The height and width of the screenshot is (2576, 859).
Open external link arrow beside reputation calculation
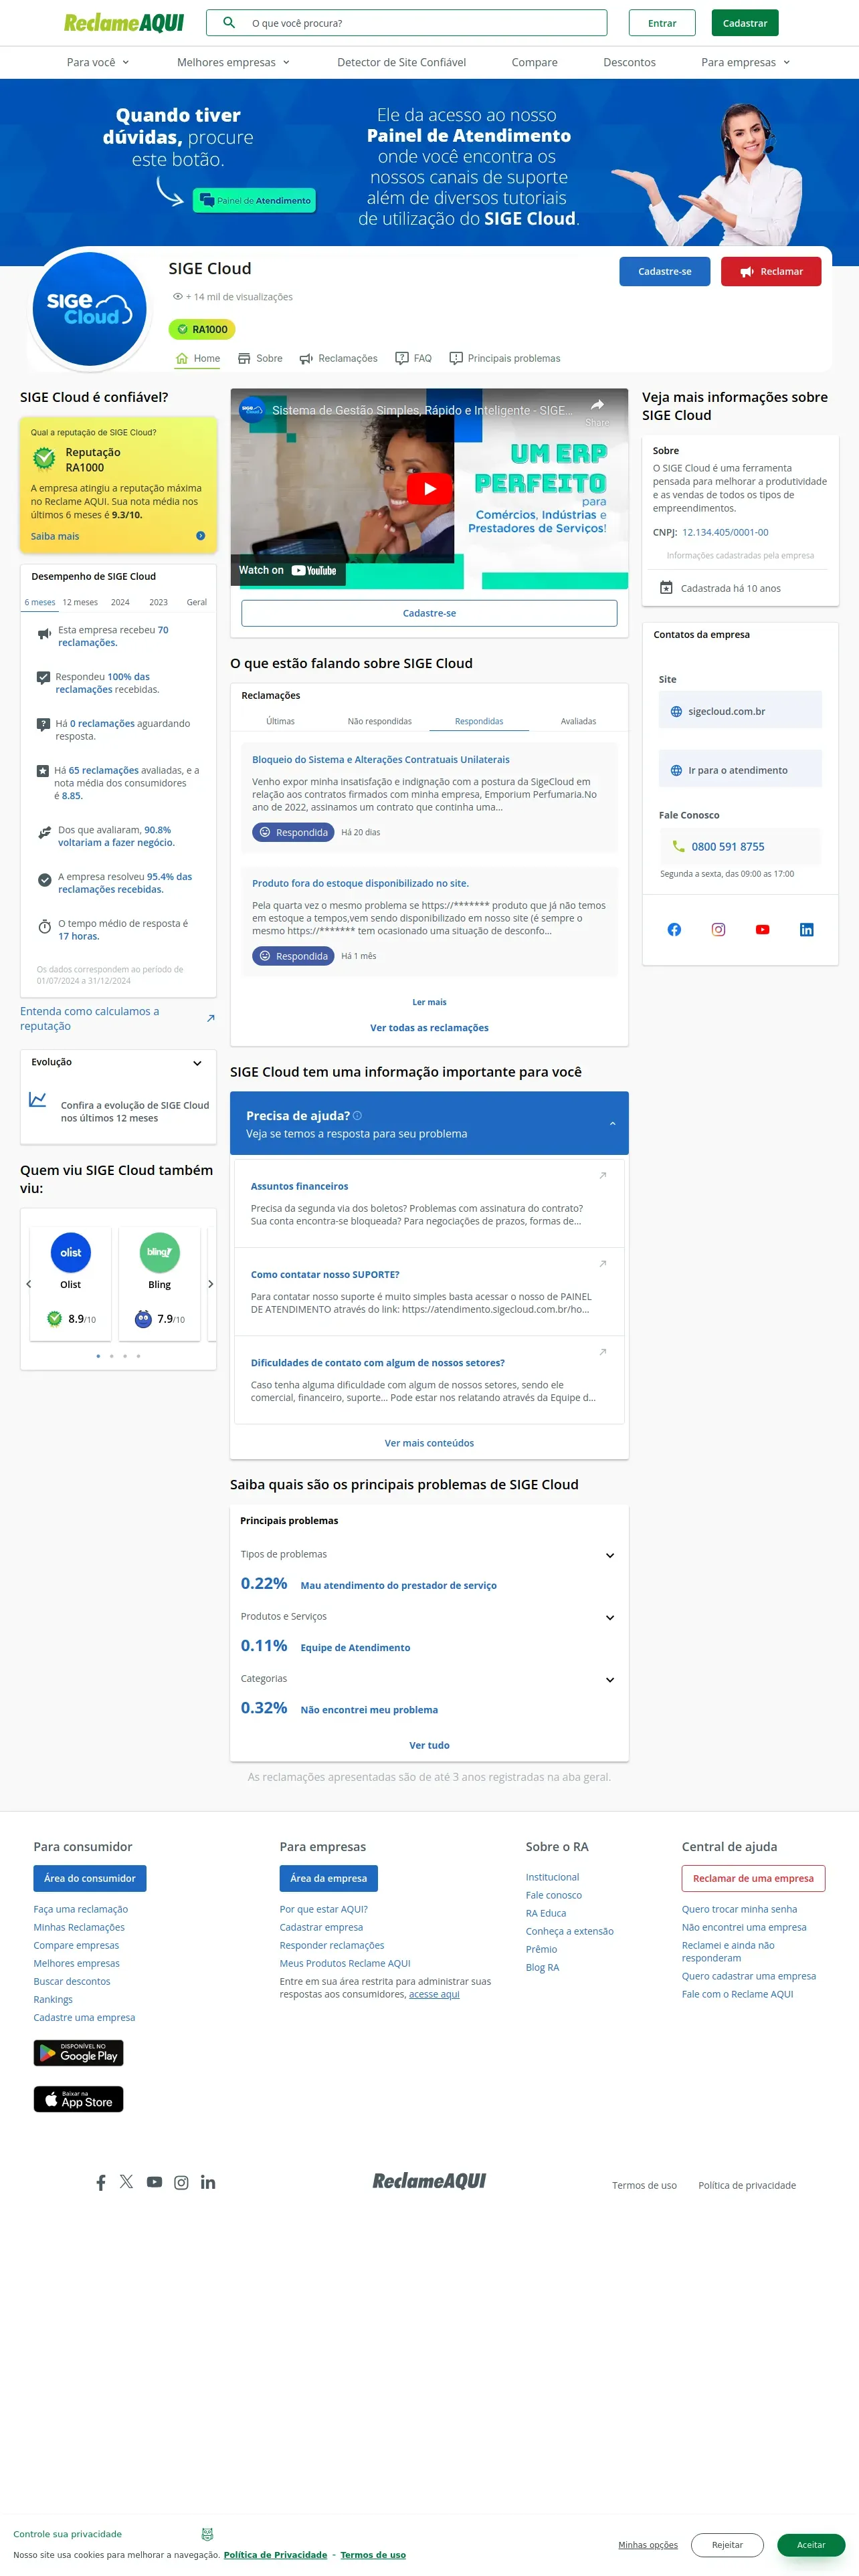point(210,1018)
